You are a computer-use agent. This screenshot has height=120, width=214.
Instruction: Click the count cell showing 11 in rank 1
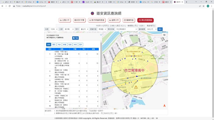click(75, 54)
